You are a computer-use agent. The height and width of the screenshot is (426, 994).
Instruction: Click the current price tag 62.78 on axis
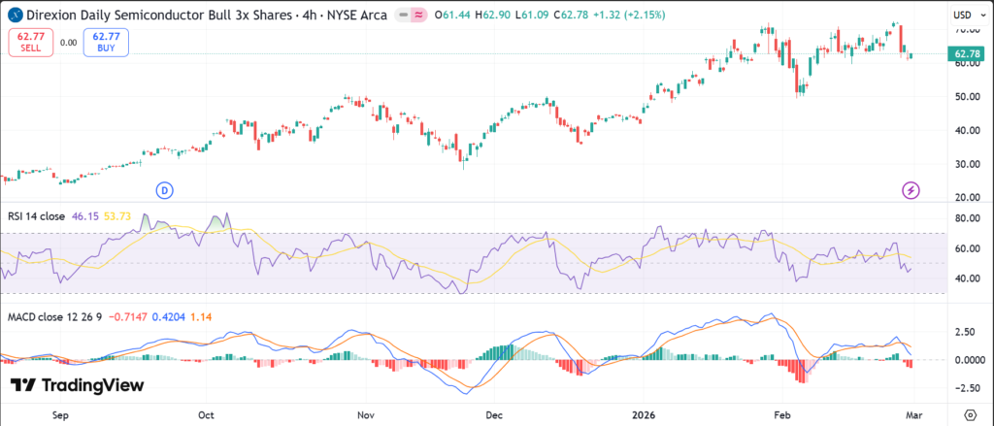click(x=967, y=54)
